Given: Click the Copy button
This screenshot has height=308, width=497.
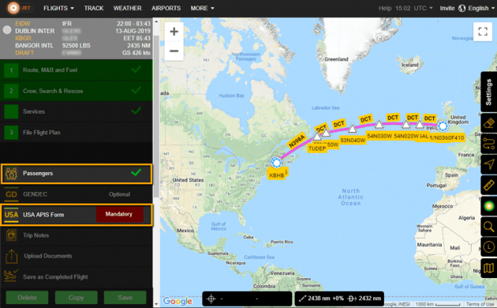Looking at the screenshot, I should (x=76, y=298).
